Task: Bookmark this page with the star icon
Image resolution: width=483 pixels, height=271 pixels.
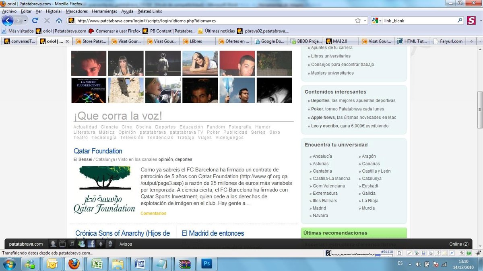Action: [358, 20]
